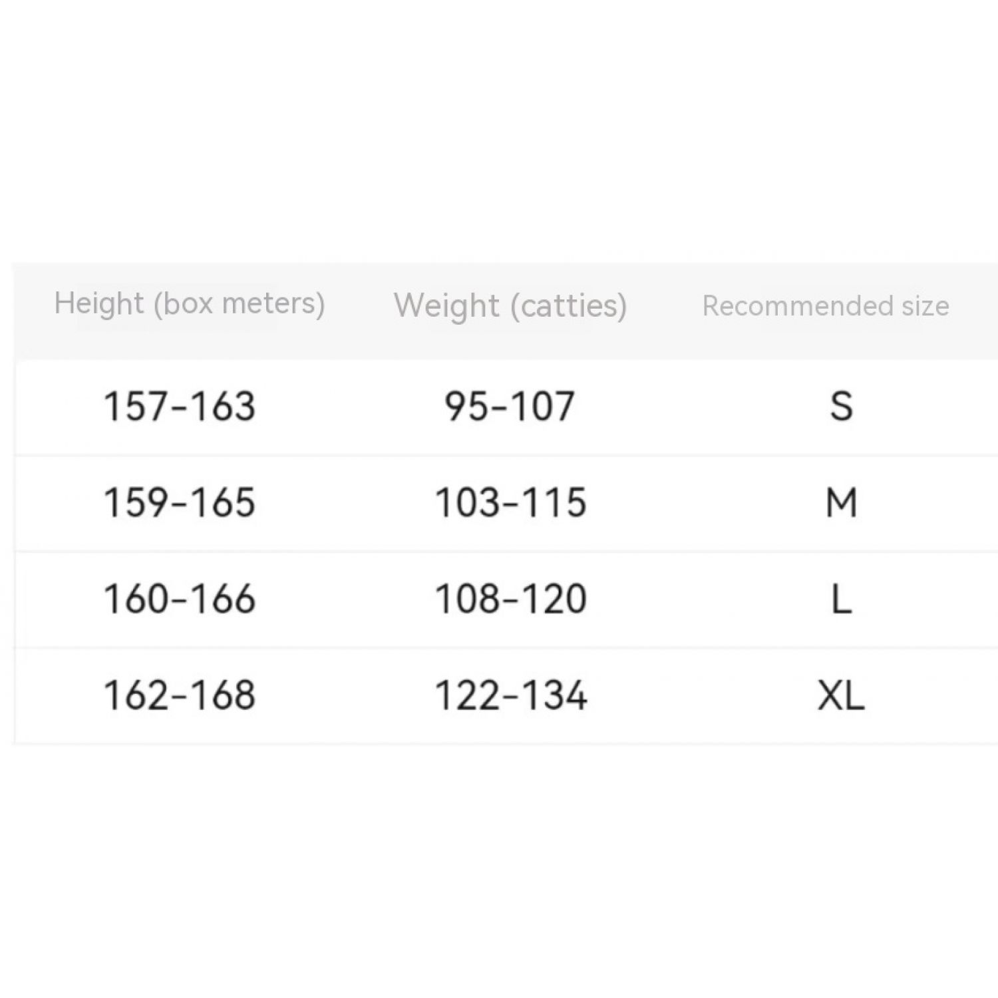Image resolution: width=998 pixels, height=998 pixels.
Task: Choose the M recommended size cell
Action: click(x=841, y=502)
